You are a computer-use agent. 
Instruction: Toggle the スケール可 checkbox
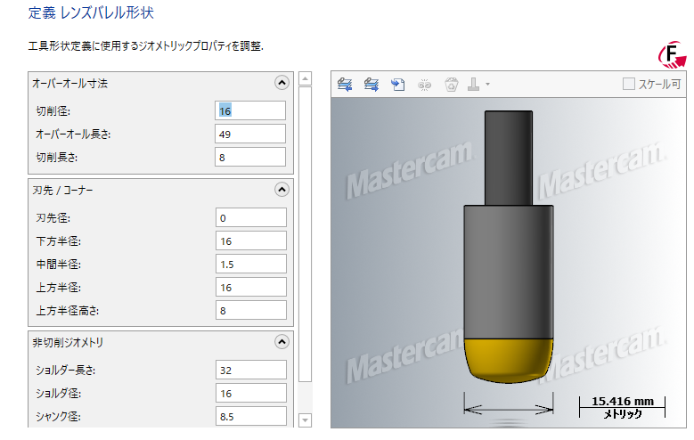(x=628, y=84)
